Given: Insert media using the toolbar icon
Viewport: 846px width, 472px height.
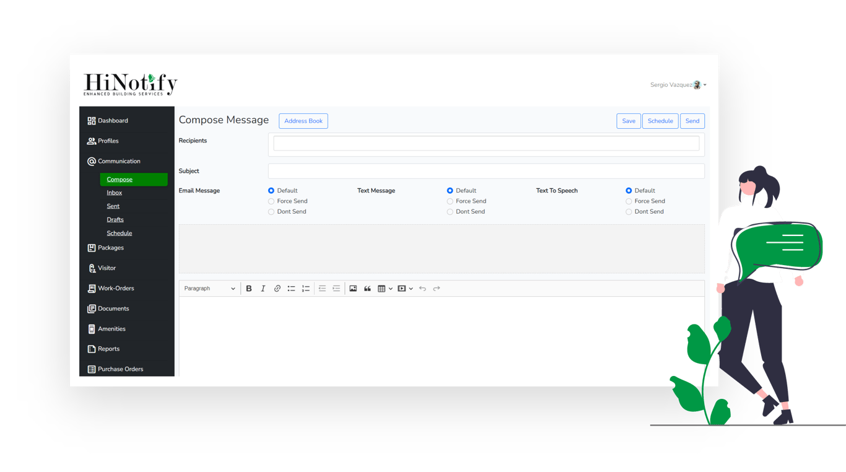Looking at the screenshot, I should point(402,289).
